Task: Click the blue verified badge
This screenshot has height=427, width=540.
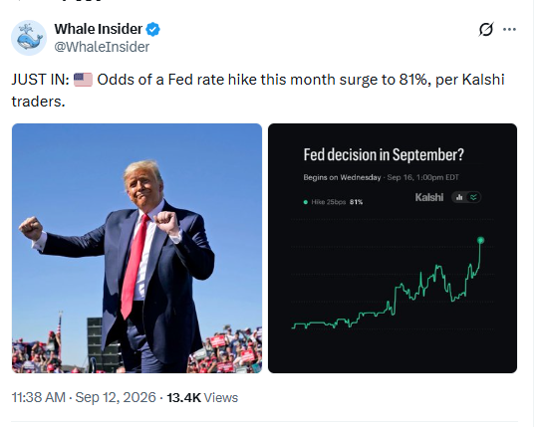Action: (152, 29)
